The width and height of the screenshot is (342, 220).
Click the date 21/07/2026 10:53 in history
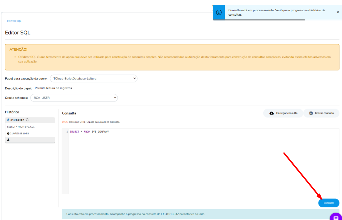[19, 133]
